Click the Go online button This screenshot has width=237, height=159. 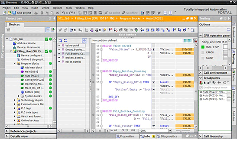(x=112, y=13)
